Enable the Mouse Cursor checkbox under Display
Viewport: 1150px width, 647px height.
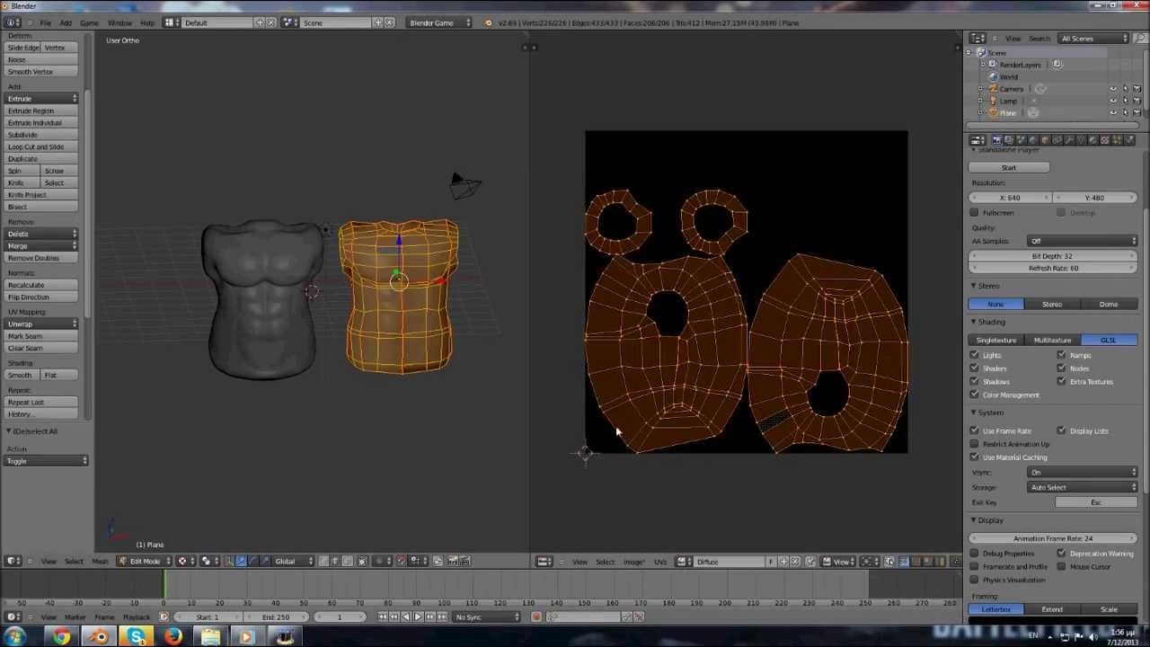1061,566
